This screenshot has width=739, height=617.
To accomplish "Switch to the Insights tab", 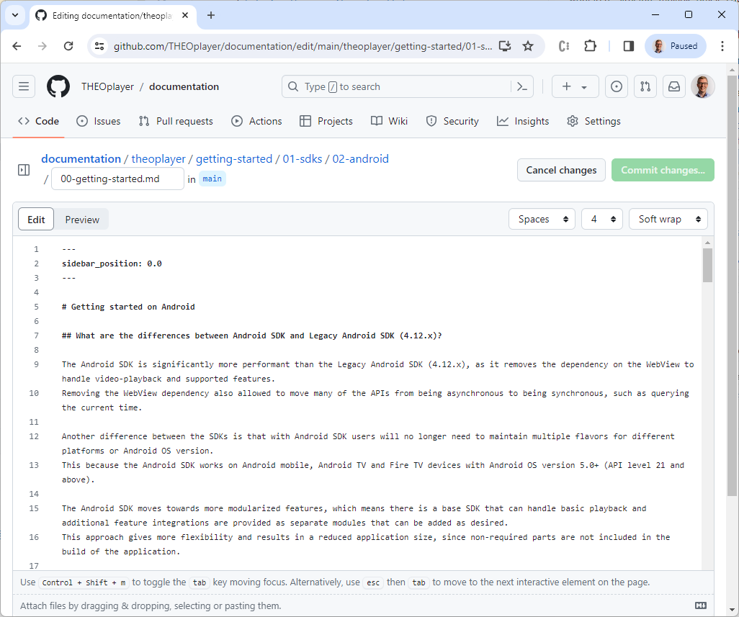I will 523,121.
